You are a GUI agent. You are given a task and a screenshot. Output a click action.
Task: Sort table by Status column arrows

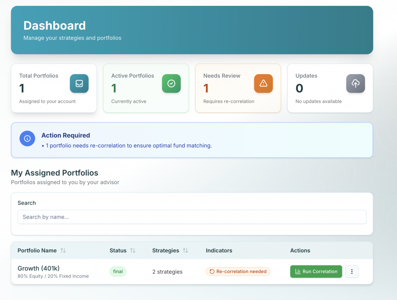(x=133, y=251)
